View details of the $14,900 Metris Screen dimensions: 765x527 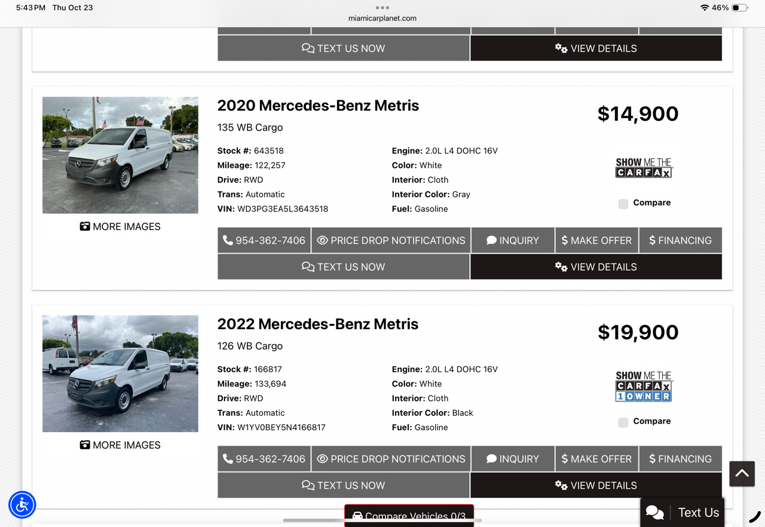coord(596,267)
